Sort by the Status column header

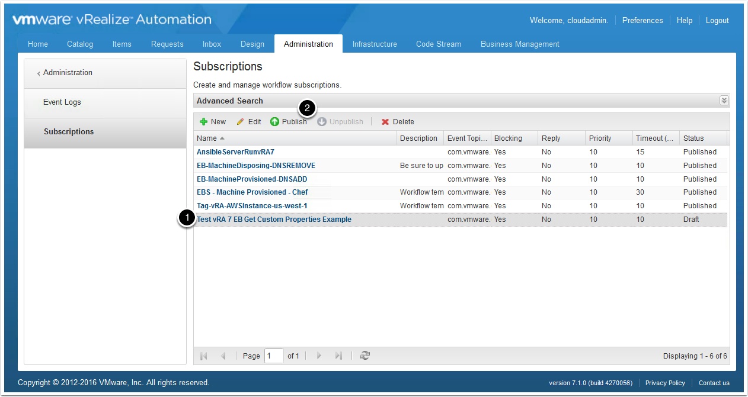point(704,138)
